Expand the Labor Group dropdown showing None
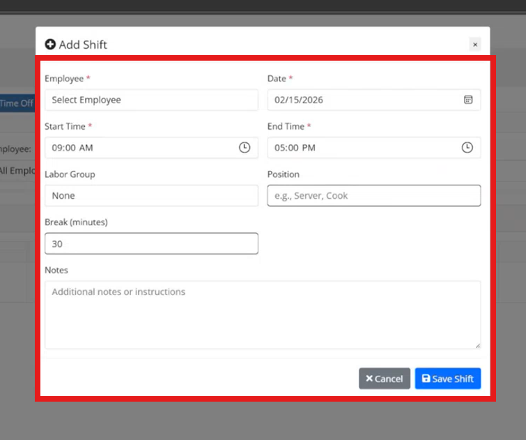526x440 pixels. pyautogui.click(x=151, y=196)
